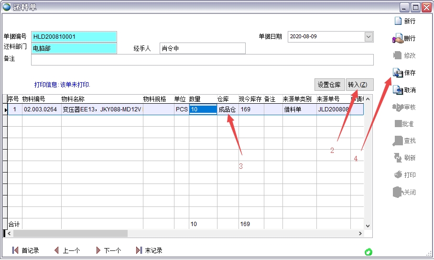Click the 经手人 text field
Image resolution: width=434 pixels, height=260 pixels.
click(x=202, y=48)
